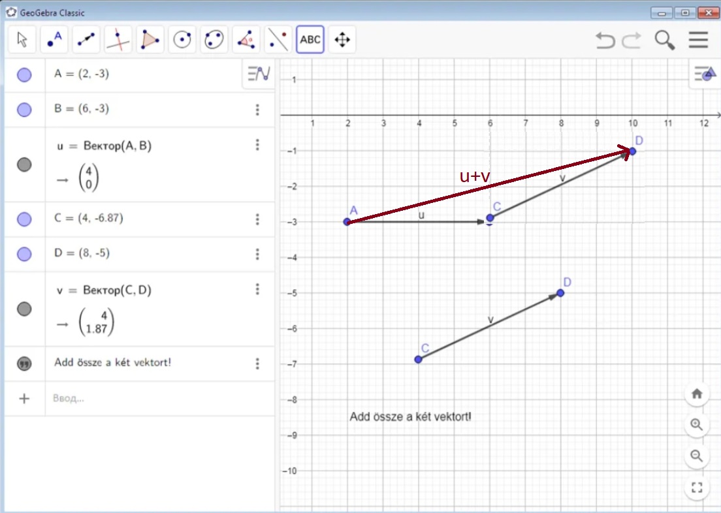Select the Angle measurement tool

pyautogui.click(x=246, y=40)
